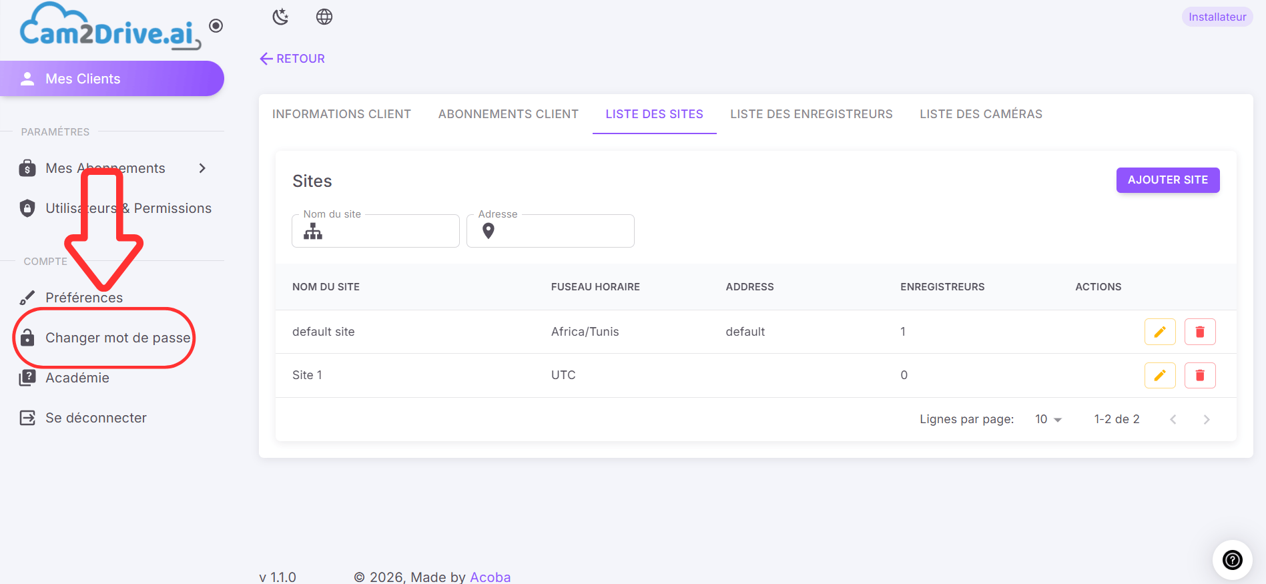Click the map pin icon in Adresse

(x=489, y=231)
